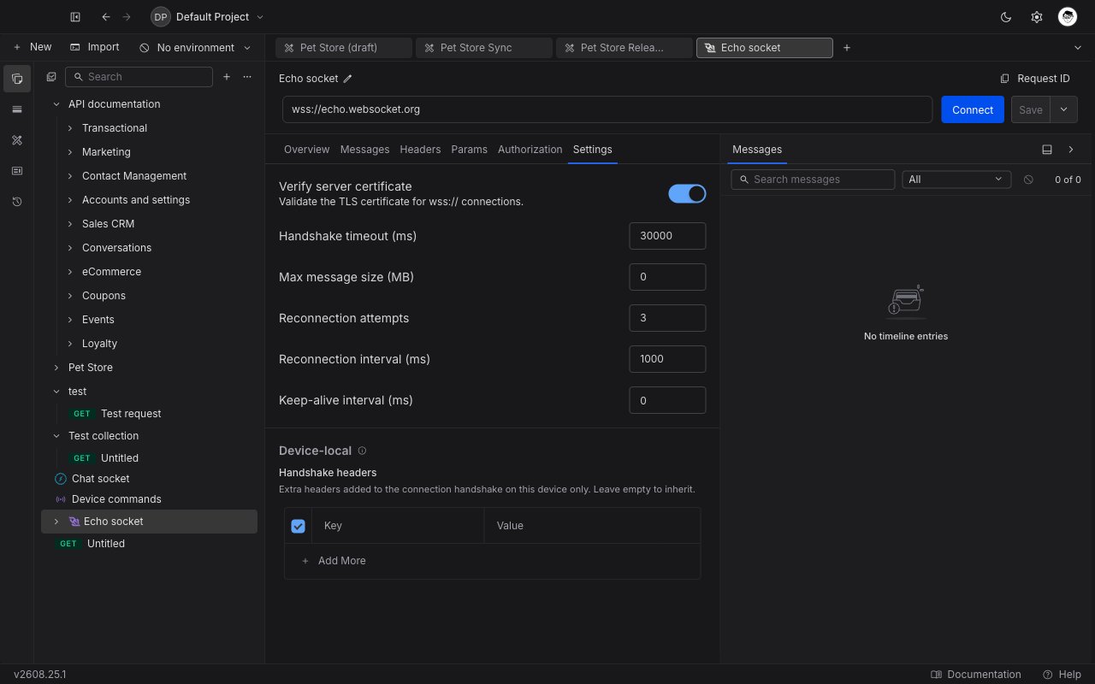
Task: Open the All message filter dropdown
Action: [956, 180]
